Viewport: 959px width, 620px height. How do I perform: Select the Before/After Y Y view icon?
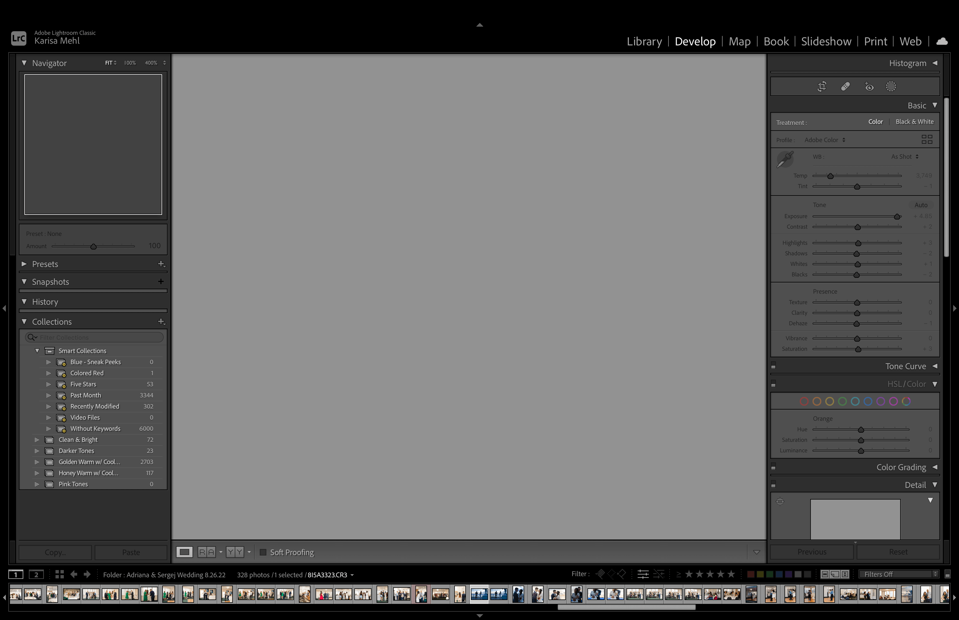[x=235, y=552]
